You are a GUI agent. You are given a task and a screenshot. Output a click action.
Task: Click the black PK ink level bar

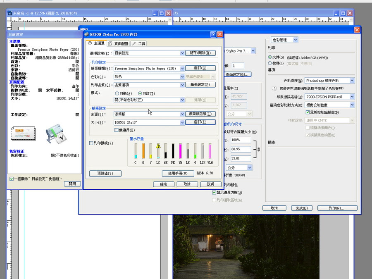click(173, 151)
